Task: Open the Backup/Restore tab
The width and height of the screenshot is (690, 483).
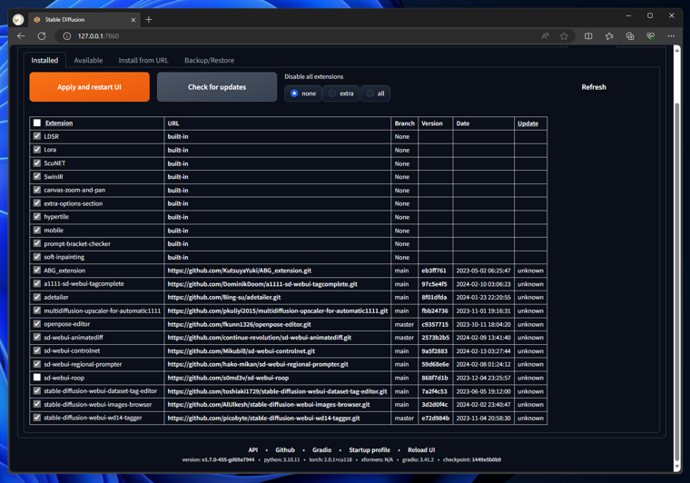Action: (x=210, y=60)
